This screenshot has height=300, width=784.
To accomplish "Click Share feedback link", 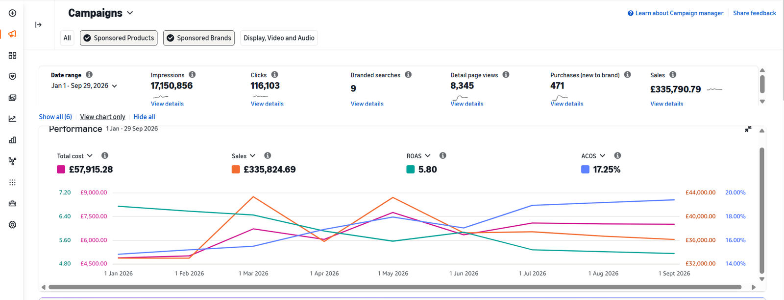I will click(x=755, y=13).
